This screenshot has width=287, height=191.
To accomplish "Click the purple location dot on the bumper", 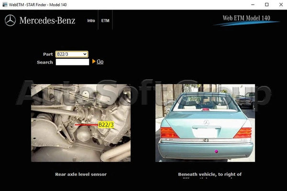I will (x=216, y=151).
